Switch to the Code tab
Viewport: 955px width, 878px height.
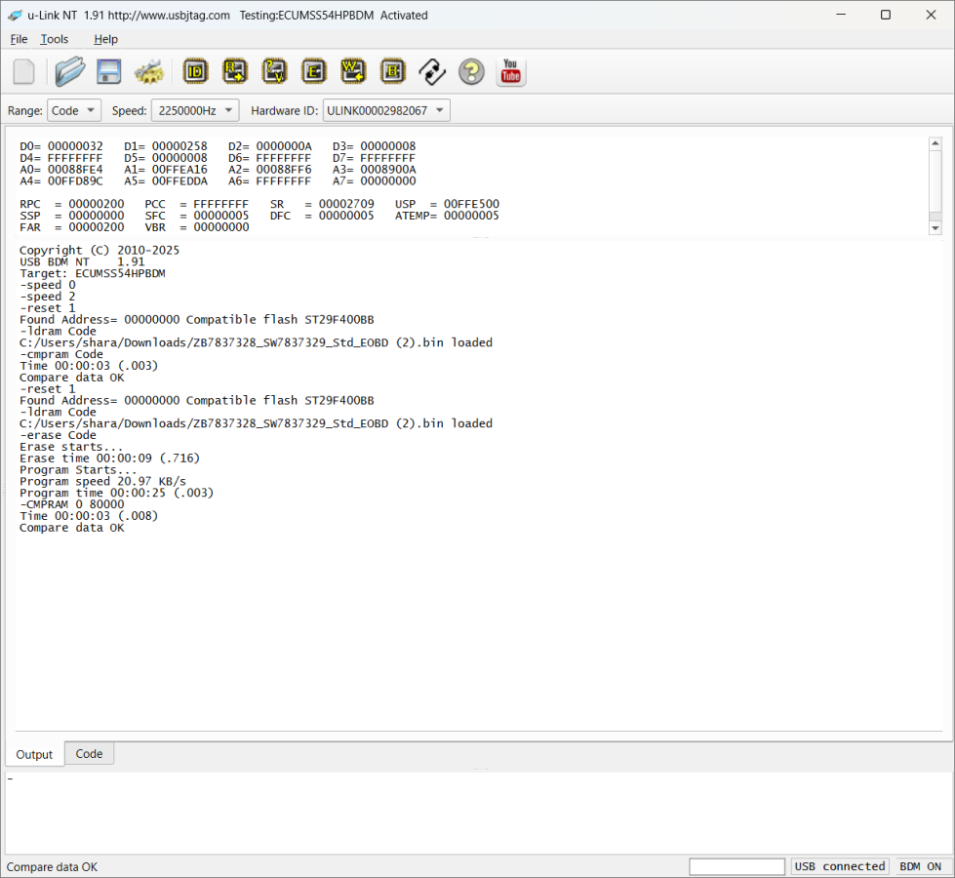pos(89,754)
